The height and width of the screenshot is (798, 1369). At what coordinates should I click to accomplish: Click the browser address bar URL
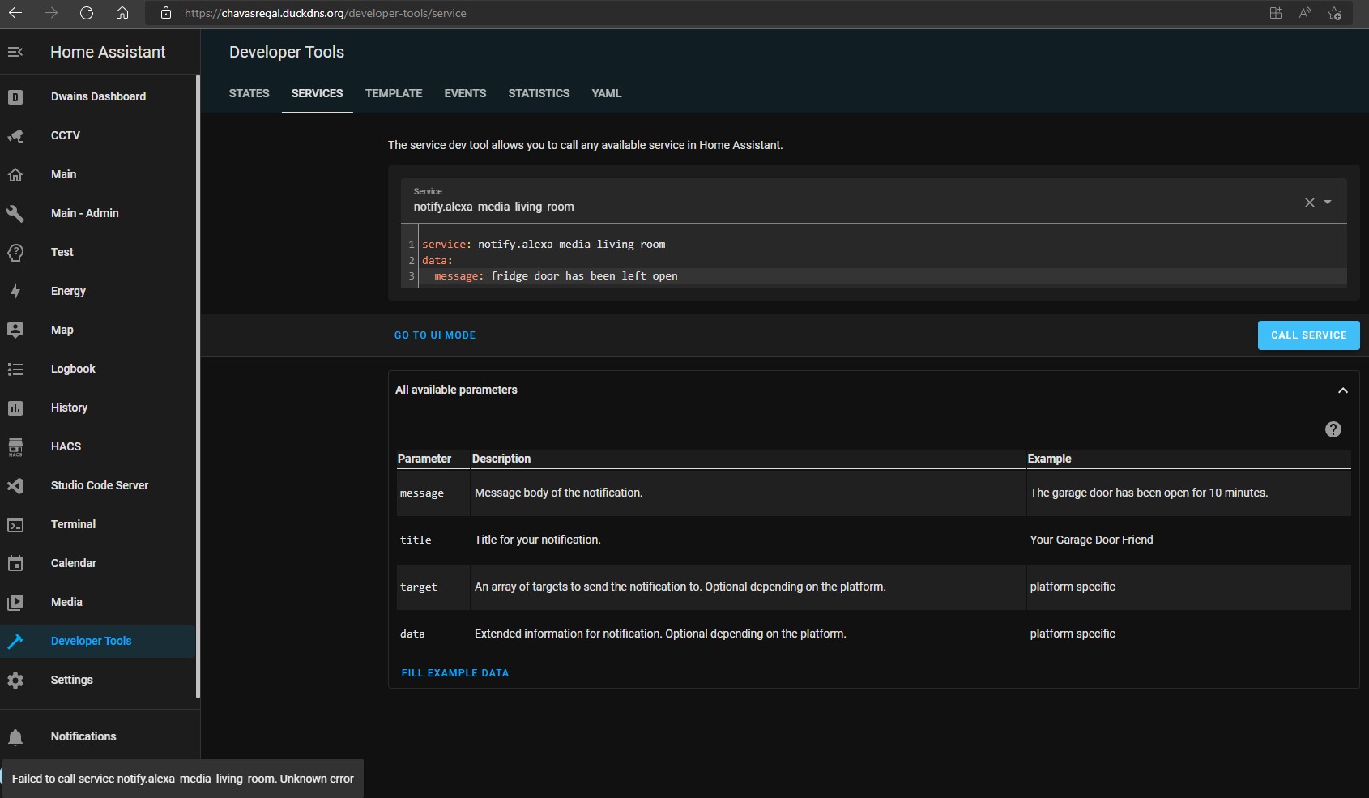tap(325, 13)
